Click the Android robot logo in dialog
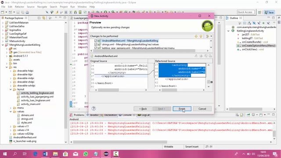This screenshot has height=158, width=281. click(x=207, y=26)
